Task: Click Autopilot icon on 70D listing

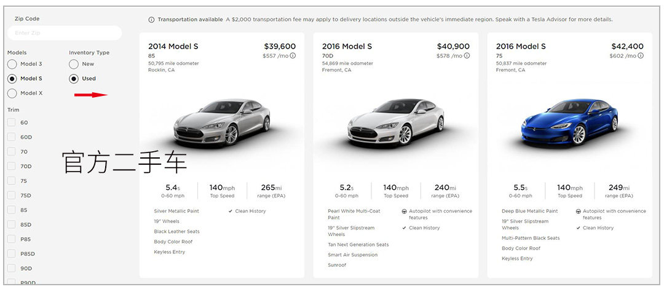Action: 404,211
